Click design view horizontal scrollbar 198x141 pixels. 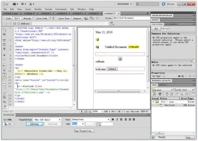point(120,91)
